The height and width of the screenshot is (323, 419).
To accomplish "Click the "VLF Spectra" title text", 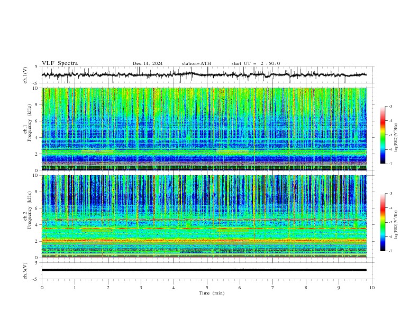I will [x=60, y=63].
